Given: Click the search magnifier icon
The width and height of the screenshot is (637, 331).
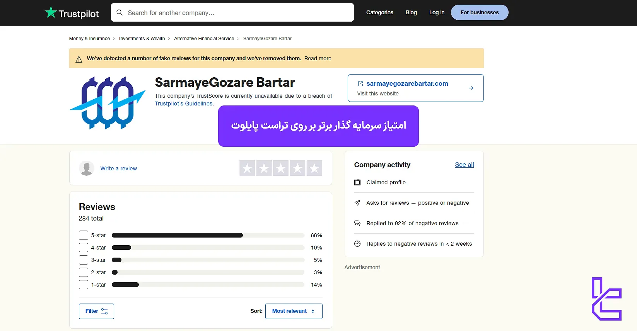Looking at the screenshot, I should click(120, 13).
